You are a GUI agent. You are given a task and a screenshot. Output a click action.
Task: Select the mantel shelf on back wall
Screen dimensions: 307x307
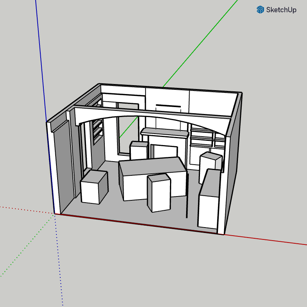165,133
